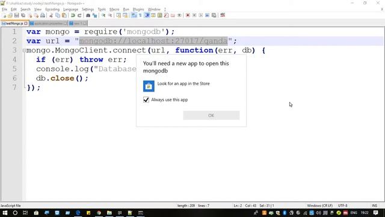385x217 pixels.
Task: Open the File menu
Action: point(4,10)
